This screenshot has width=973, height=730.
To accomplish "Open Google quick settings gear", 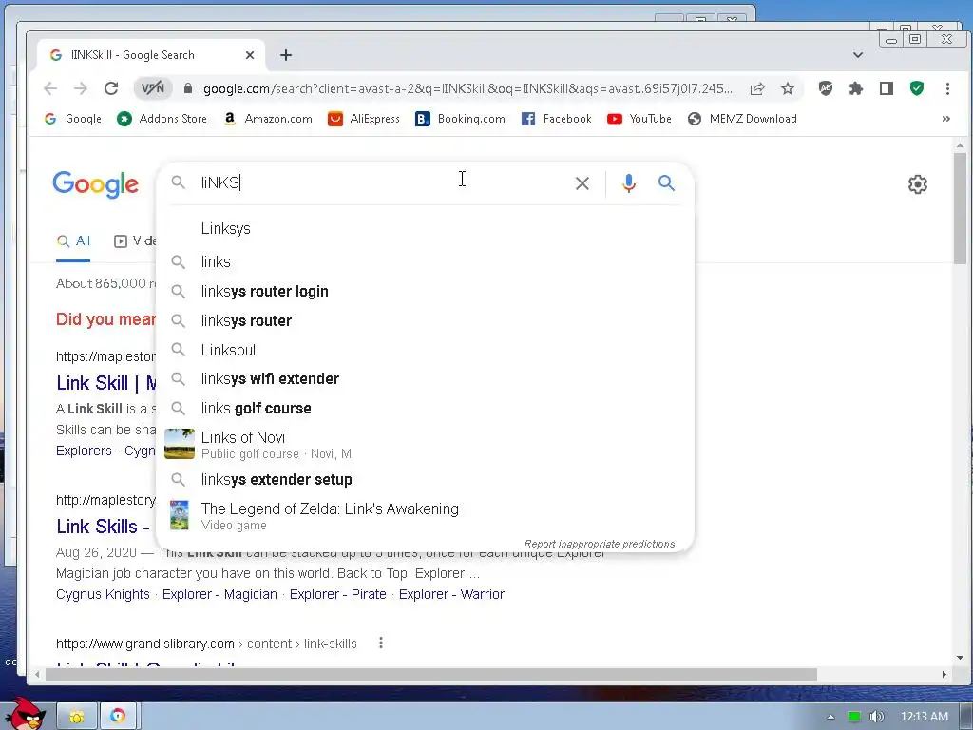I will 917,184.
